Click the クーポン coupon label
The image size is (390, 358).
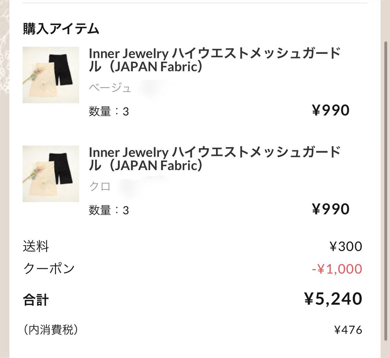49,269
